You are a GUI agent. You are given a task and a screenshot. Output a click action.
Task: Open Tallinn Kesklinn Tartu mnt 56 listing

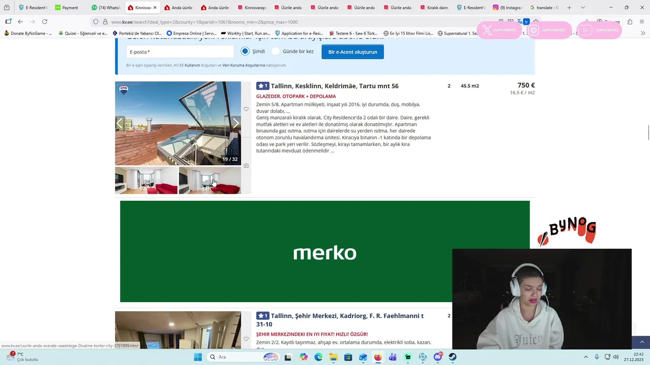[x=334, y=86]
